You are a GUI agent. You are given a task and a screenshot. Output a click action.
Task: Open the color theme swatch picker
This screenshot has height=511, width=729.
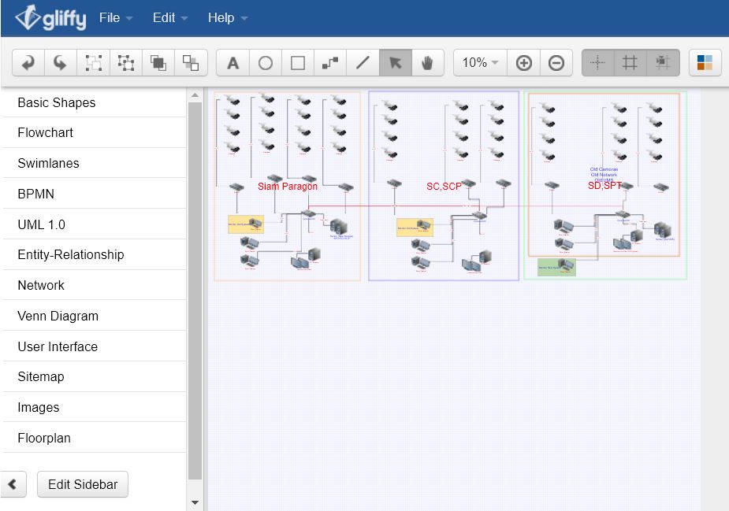tap(705, 63)
